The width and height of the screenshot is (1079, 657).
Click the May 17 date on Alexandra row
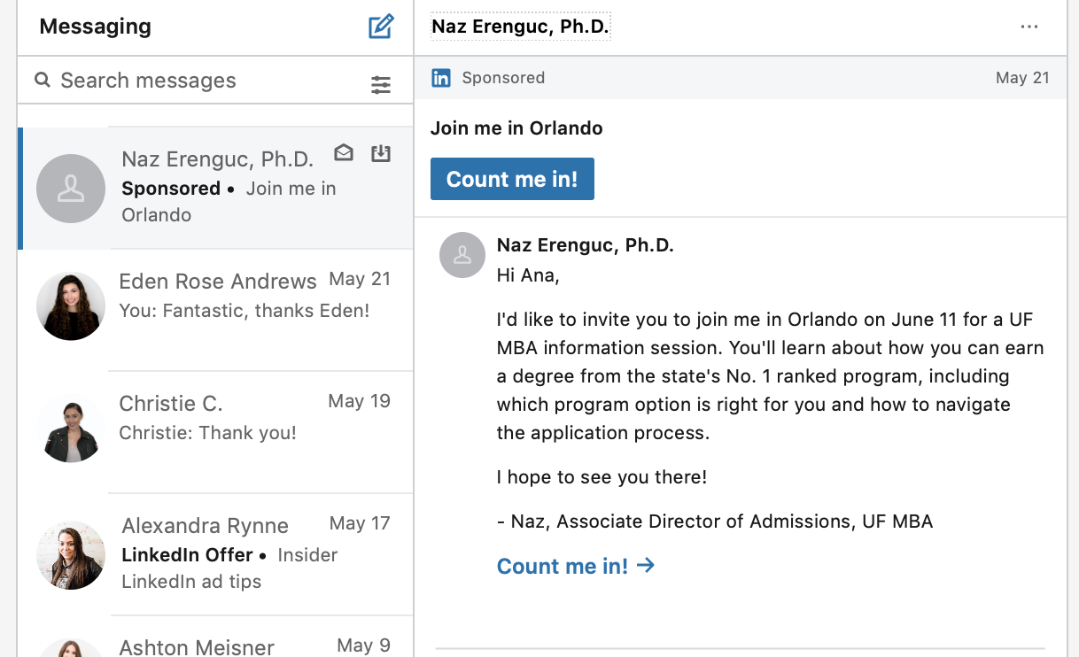click(360, 523)
